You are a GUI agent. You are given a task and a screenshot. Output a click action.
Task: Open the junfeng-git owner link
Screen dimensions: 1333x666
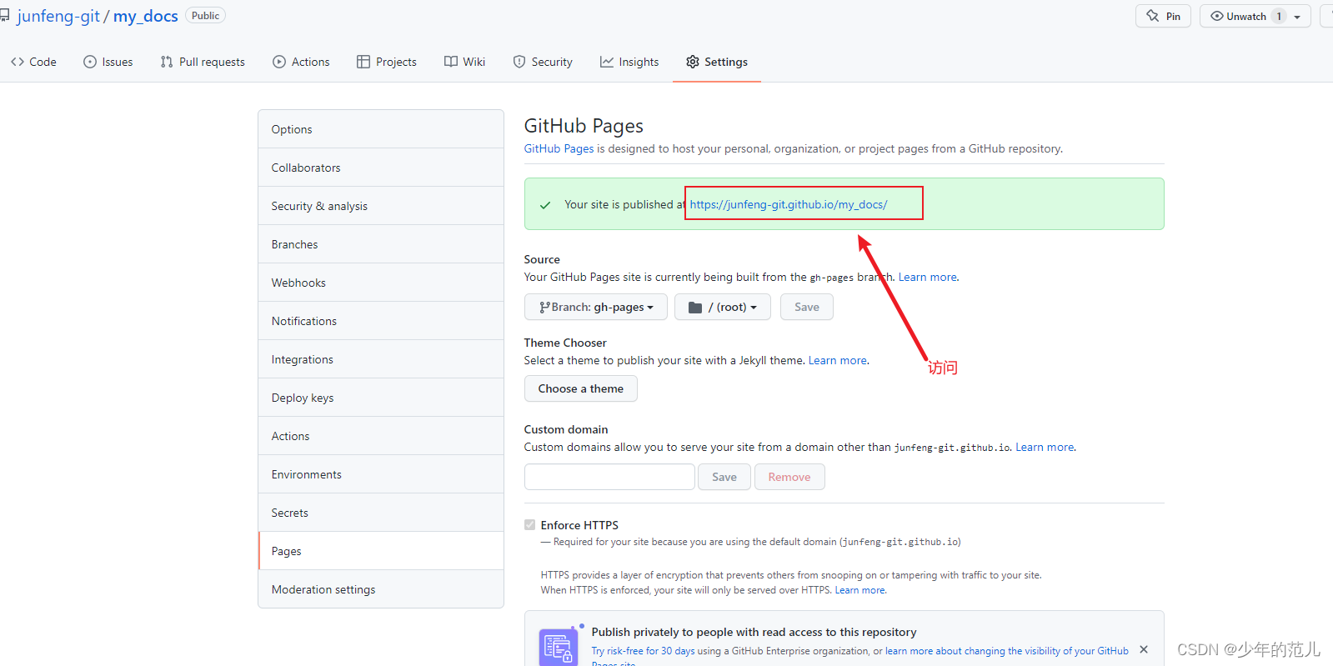click(58, 16)
